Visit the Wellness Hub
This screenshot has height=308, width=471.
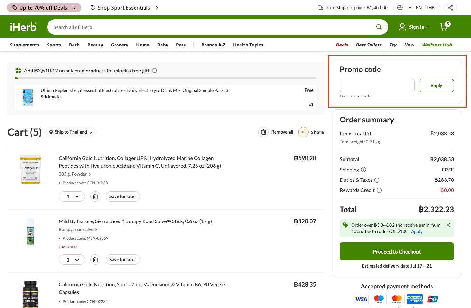pyautogui.click(x=437, y=45)
